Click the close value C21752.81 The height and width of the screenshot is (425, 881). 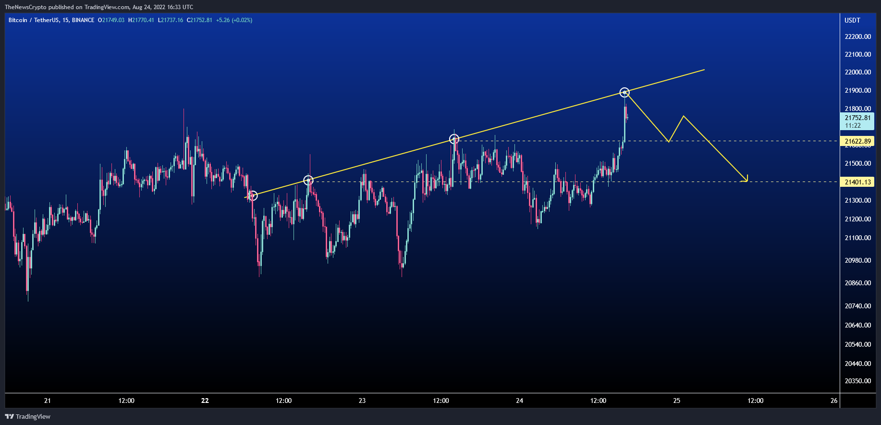(199, 20)
